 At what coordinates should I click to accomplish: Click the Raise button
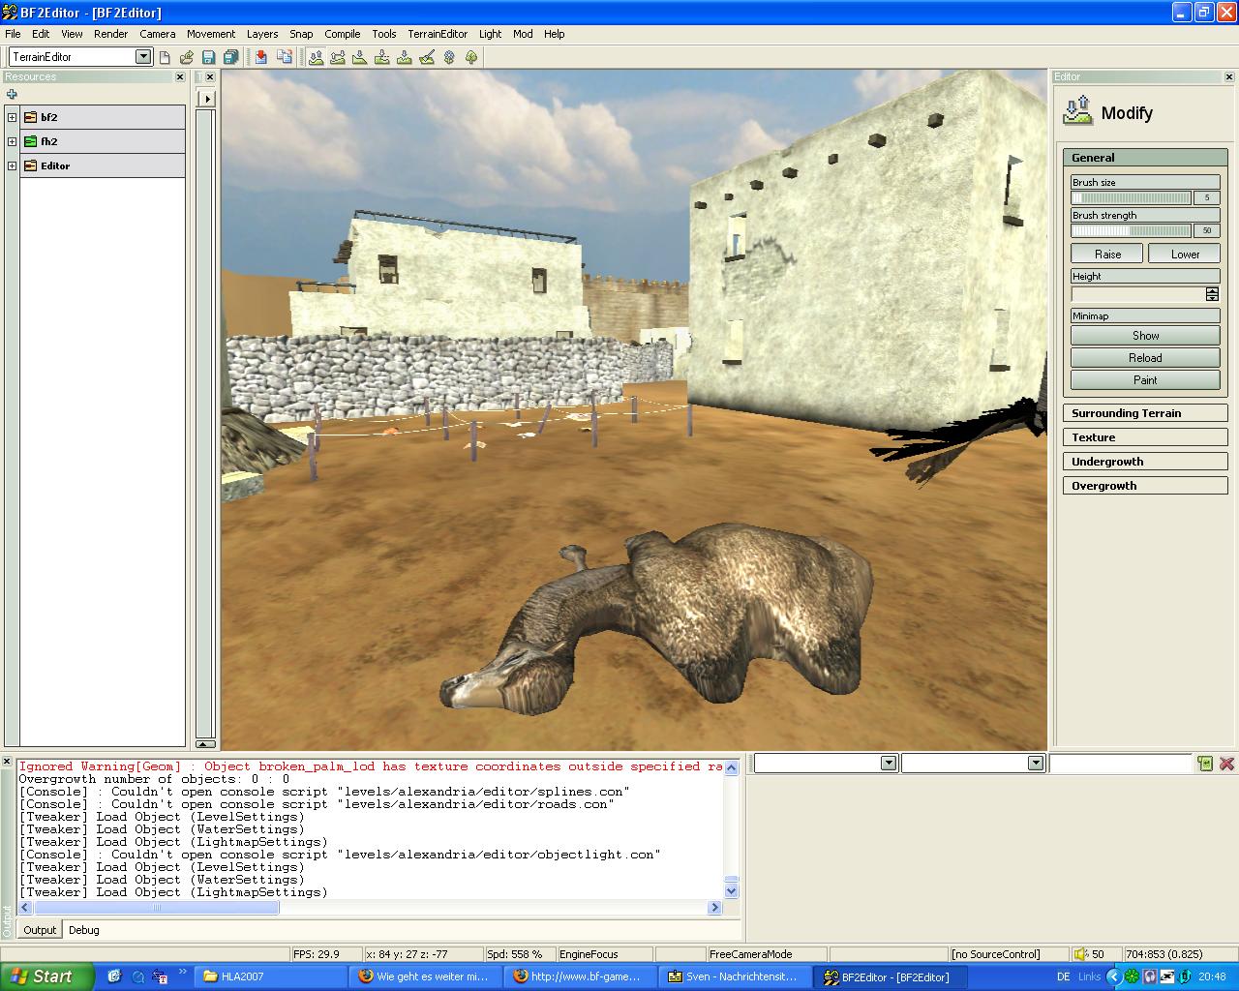[x=1107, y=255]
